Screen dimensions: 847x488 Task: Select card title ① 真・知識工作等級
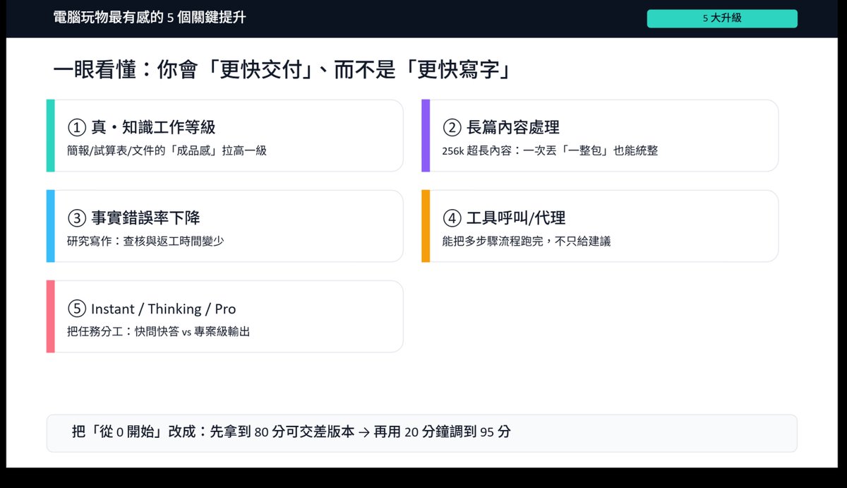click(141, 127)
